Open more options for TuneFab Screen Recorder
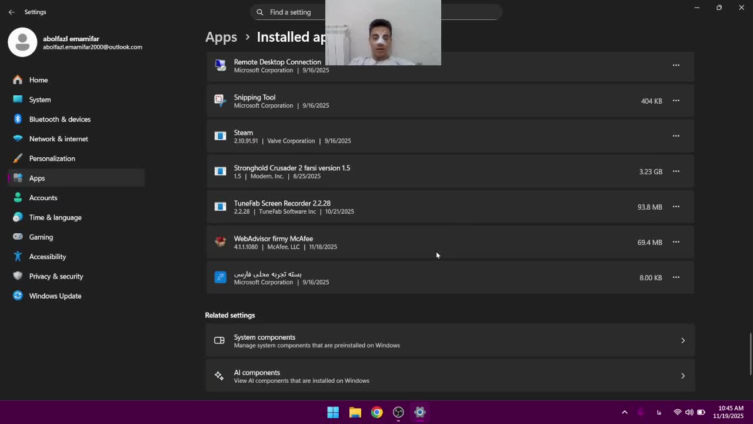Image resolution: width=753 pixels, height=424 pixels. [676, 207]
